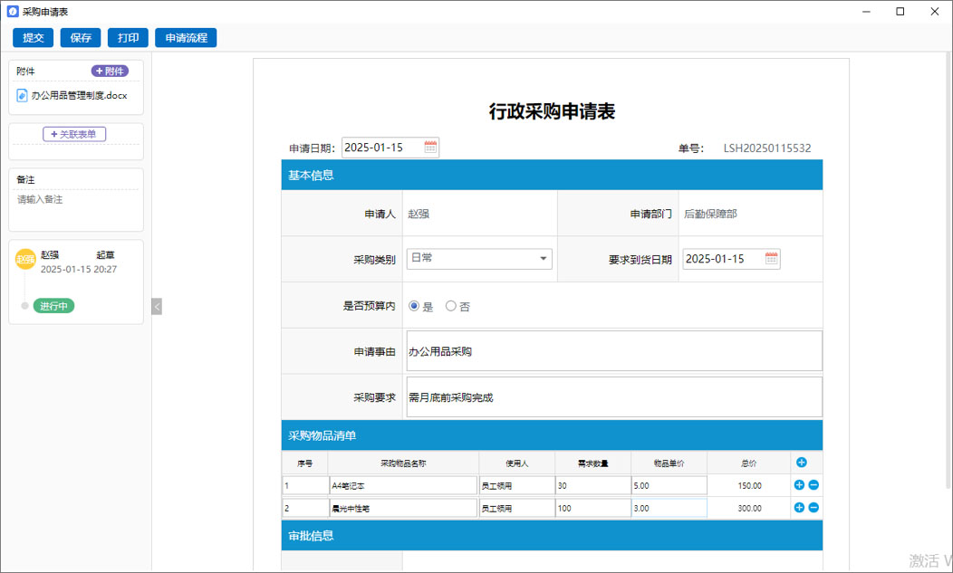The width and height of the screenshot is (953, 573).
Task: Select 否 for 是否预算内
Action: [451, 307]
